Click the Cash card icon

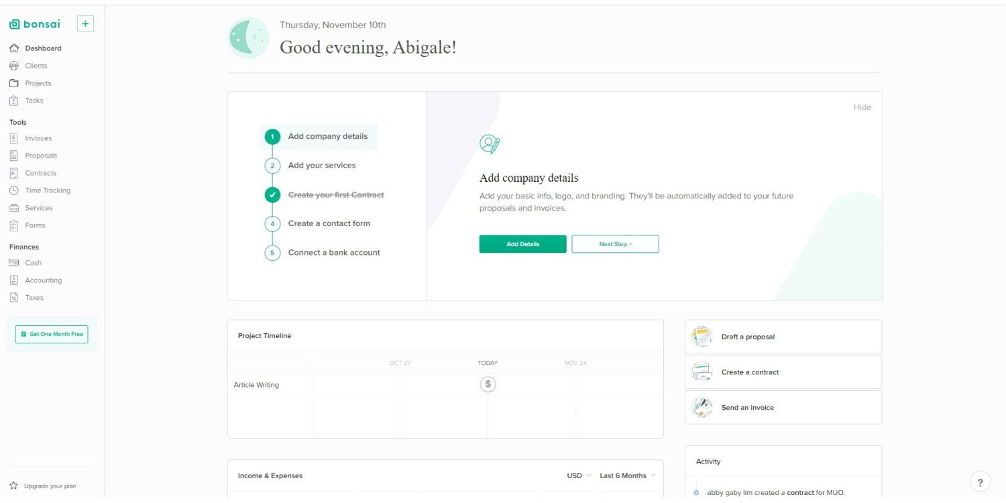13,263
